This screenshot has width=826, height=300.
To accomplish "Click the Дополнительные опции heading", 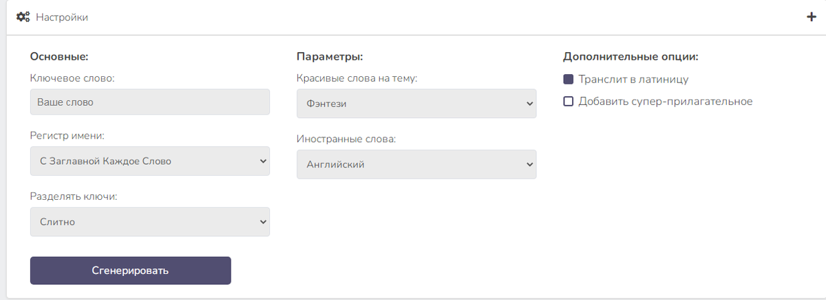I will pyautogui.click(x=631, y=56).
